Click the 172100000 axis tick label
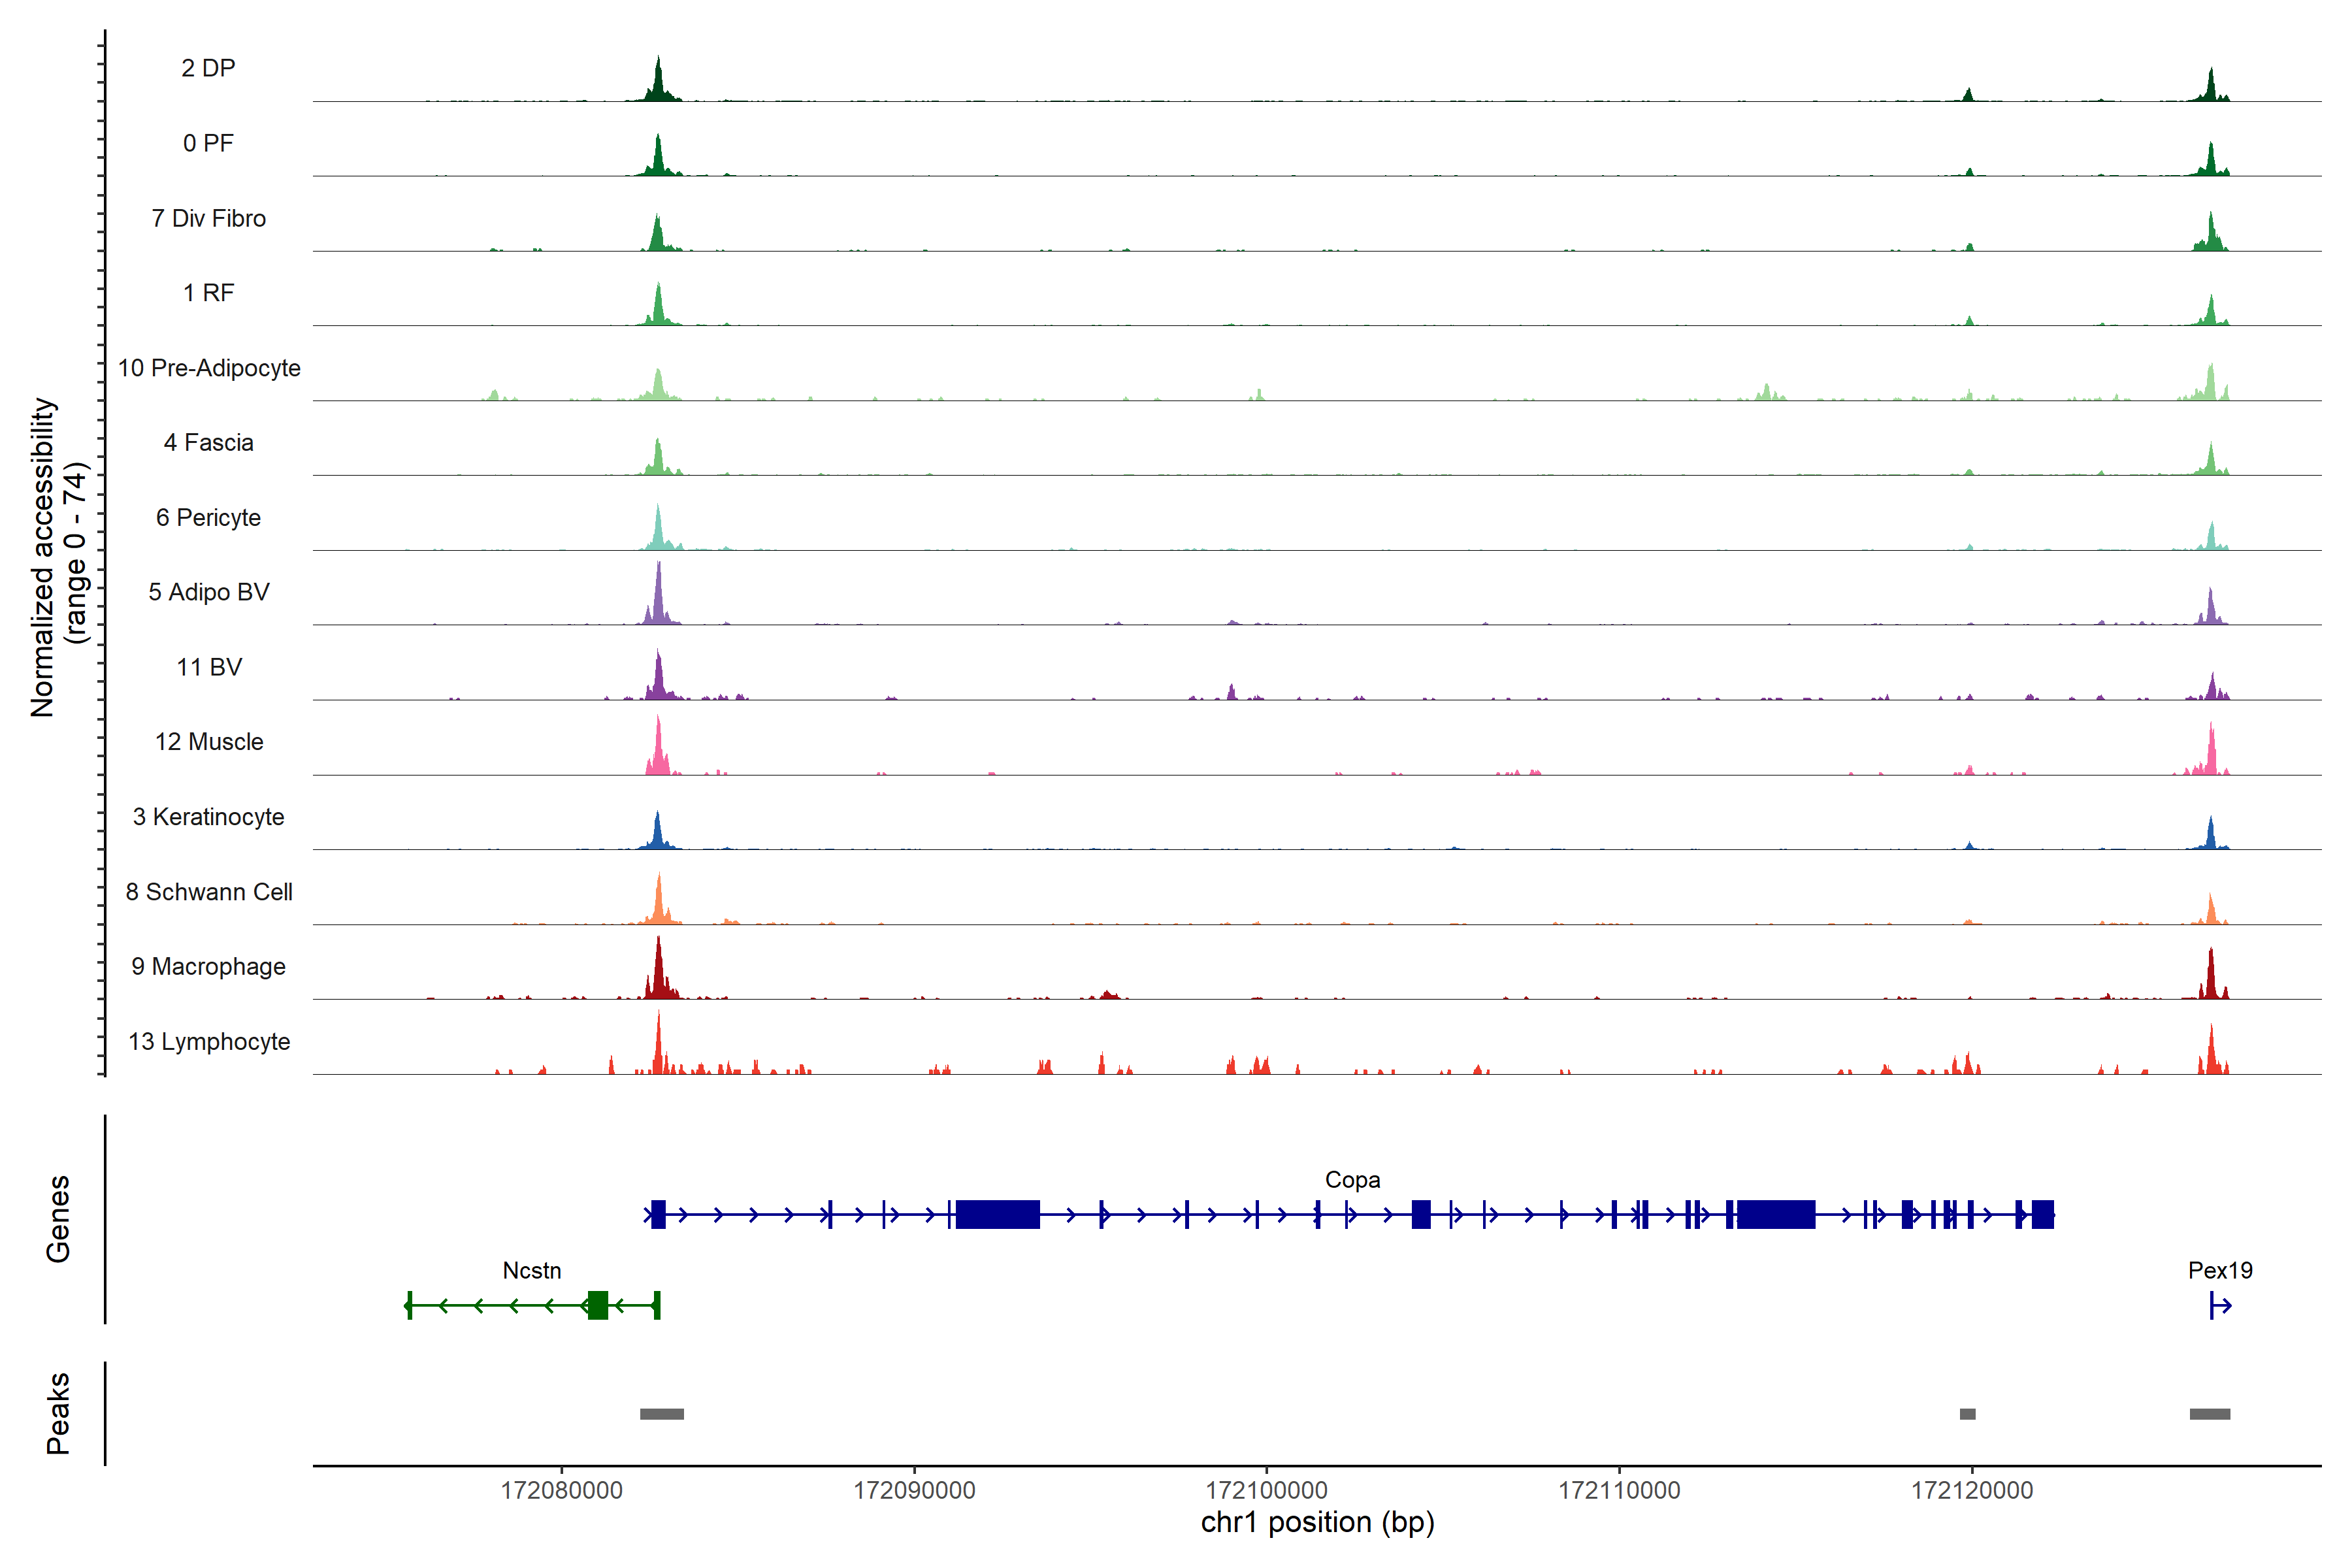The height and width of the screenshot is (1568, 2352). tap(1266, 1490)
